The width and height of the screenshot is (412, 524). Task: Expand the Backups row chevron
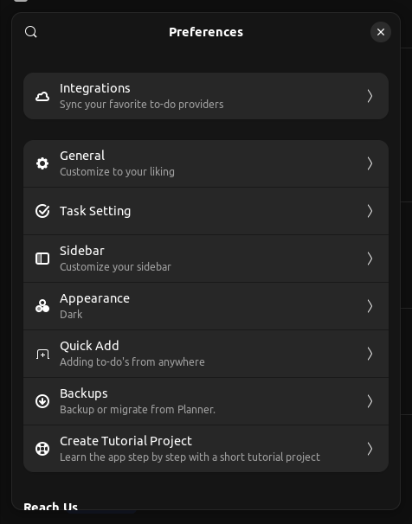pyautogui.click(x=370, y=401)
